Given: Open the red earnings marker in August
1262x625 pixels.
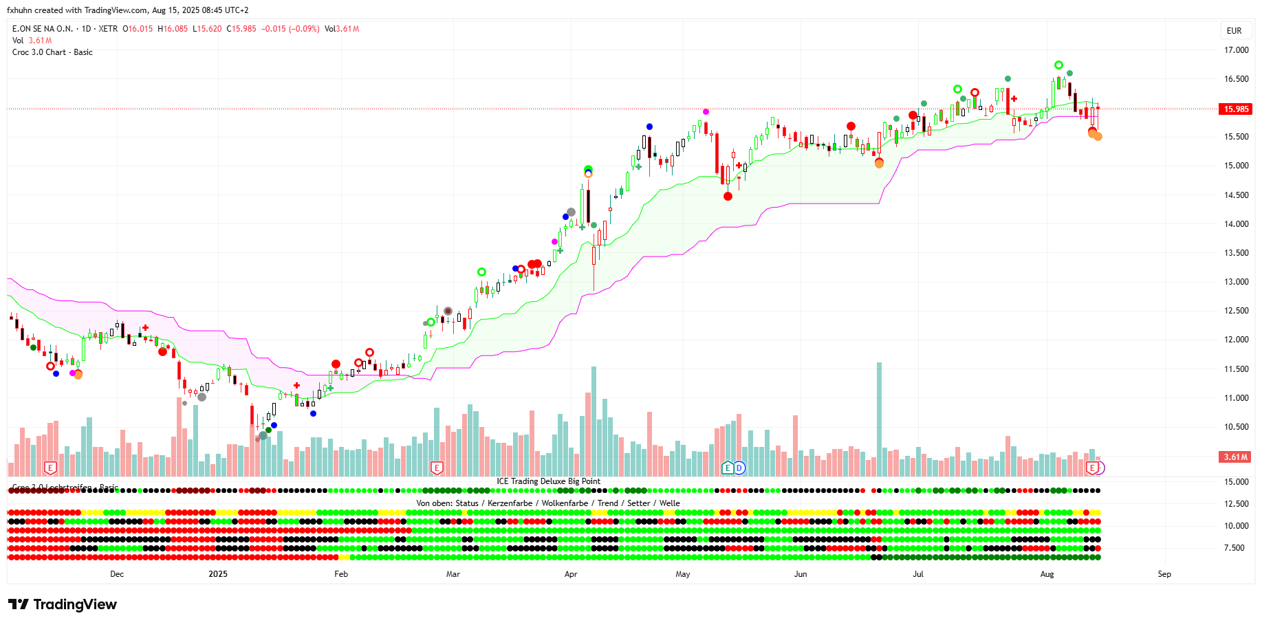Looking at the screenshot, I should (x=1092, y=468).
